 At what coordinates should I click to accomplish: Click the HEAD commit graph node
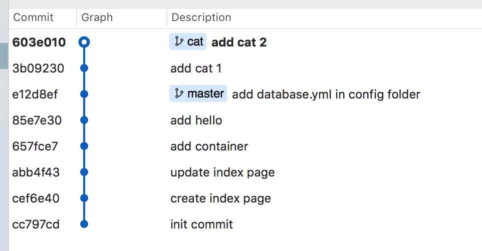84,42
